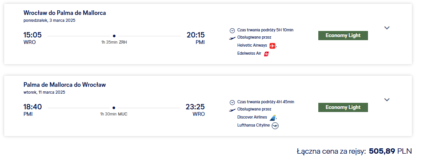Click the ZRH stopover dot on outbound timeline
Screen dimensions: 423x164
[x=114, y=36]
